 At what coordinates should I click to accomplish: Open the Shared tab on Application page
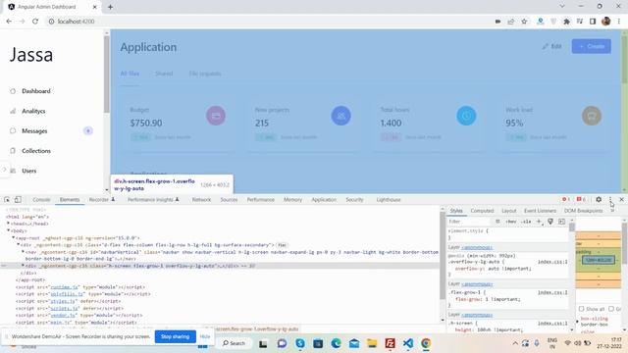click(164, 74)
